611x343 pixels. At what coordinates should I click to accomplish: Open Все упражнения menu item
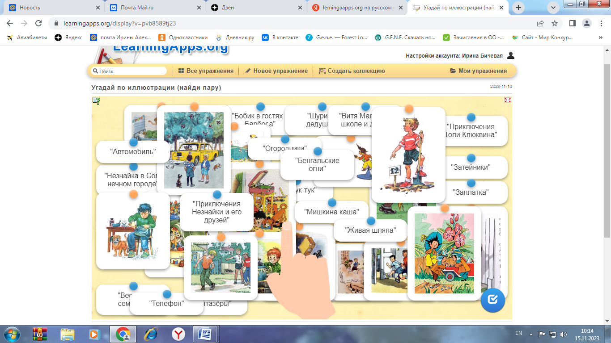[206, 71]
